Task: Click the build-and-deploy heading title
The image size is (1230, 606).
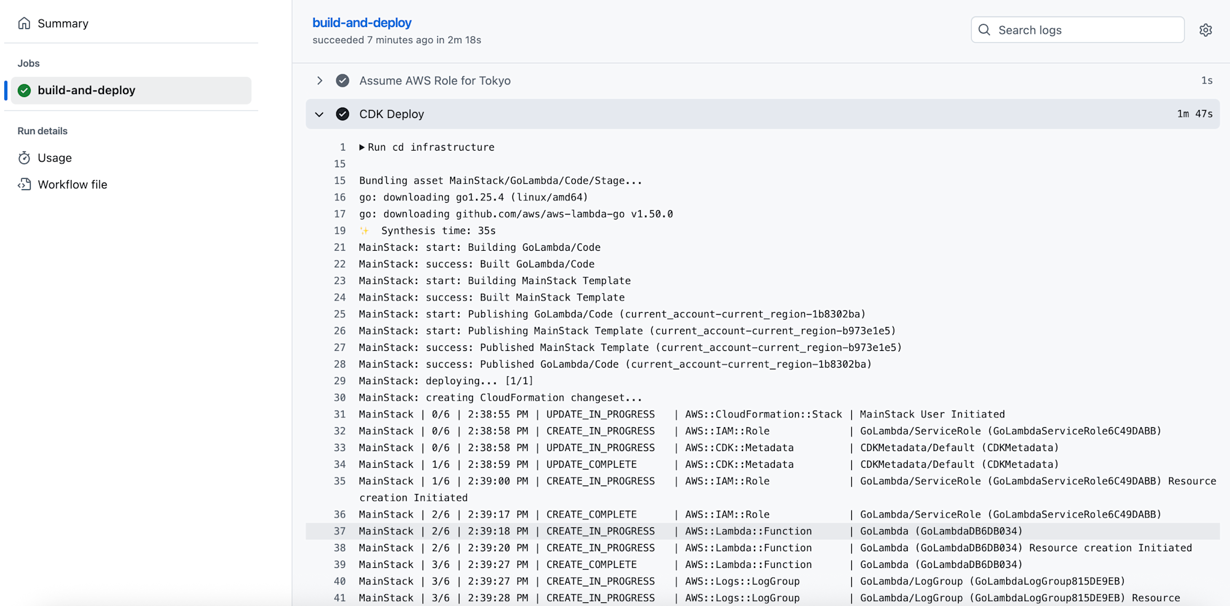Action: (x=362, y=23)
